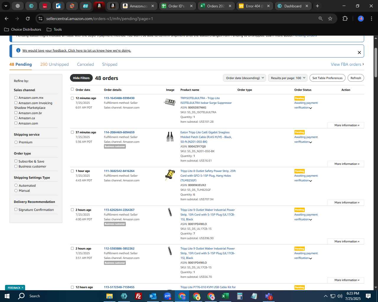Screen dimensions: 378x302
Task: Switch to the 290 Unshipped tab
Action: [x=55, y=64]
